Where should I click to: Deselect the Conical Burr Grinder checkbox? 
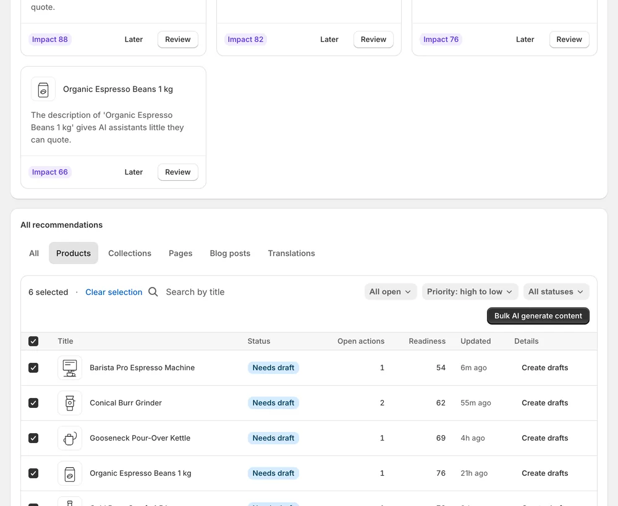tap(33, 403)
